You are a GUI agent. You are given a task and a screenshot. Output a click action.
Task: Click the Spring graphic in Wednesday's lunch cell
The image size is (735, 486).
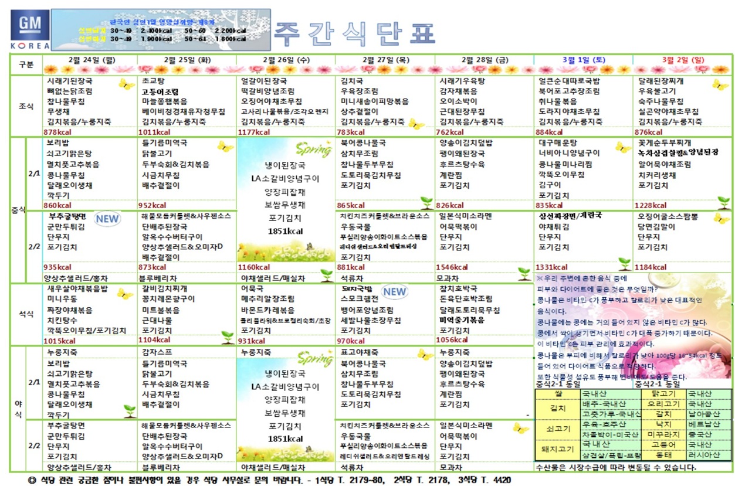(x=314, y=149)
